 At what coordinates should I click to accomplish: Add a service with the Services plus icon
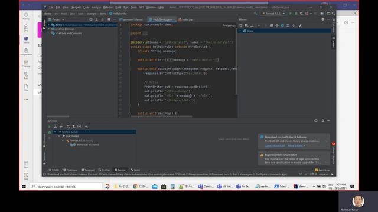pyautogui.click(x=86, y=127)
